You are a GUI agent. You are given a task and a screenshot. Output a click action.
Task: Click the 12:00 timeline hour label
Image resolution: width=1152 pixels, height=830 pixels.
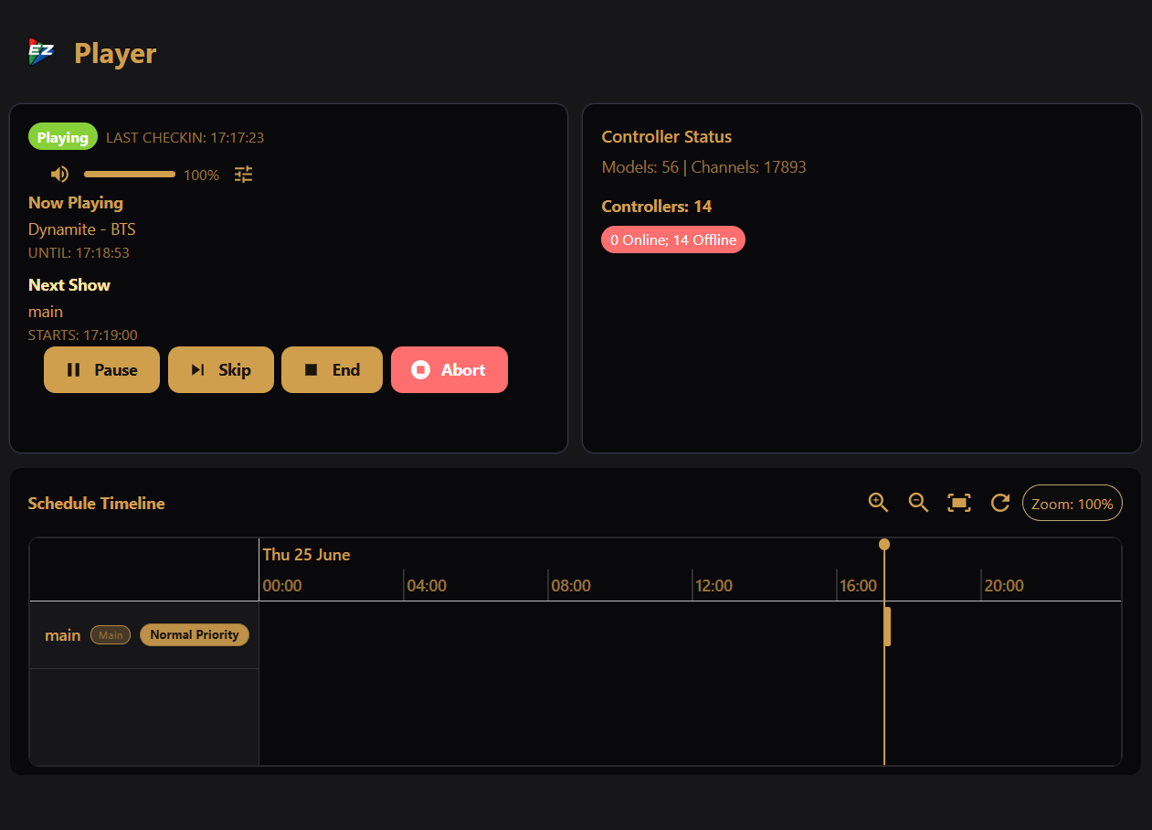[x=713, y=585]
